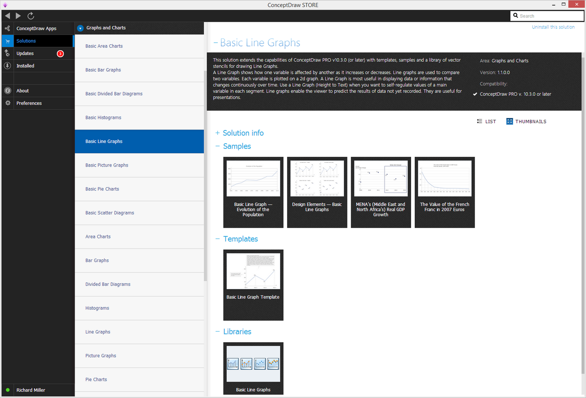Collapse the Basic Line Graphs header
This screenshot has width=586, height=398.
click(x=216, y=43)
